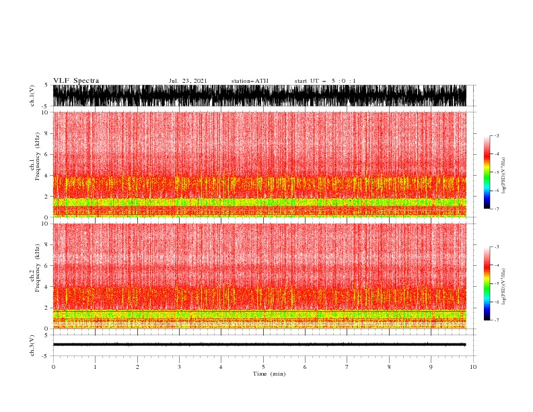
Task: Click the "8" tick on ch.1 frequency axis
Action: [46, 133]
